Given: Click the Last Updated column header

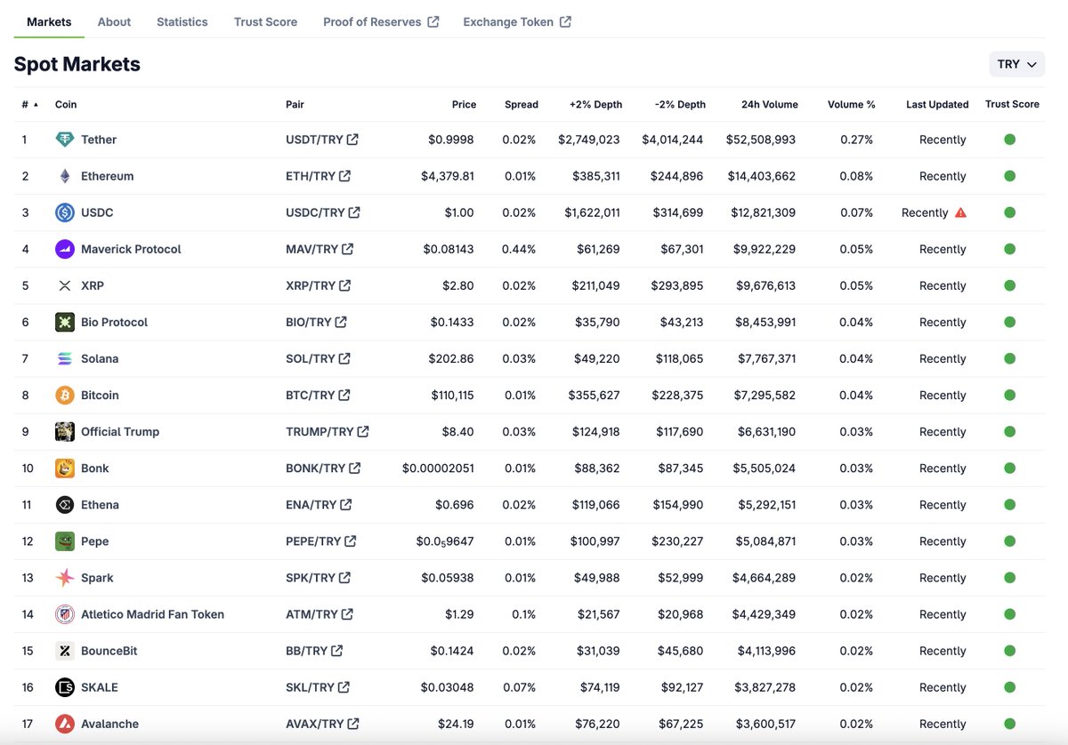Looking at the screenshot, I should tap(937, 104).
